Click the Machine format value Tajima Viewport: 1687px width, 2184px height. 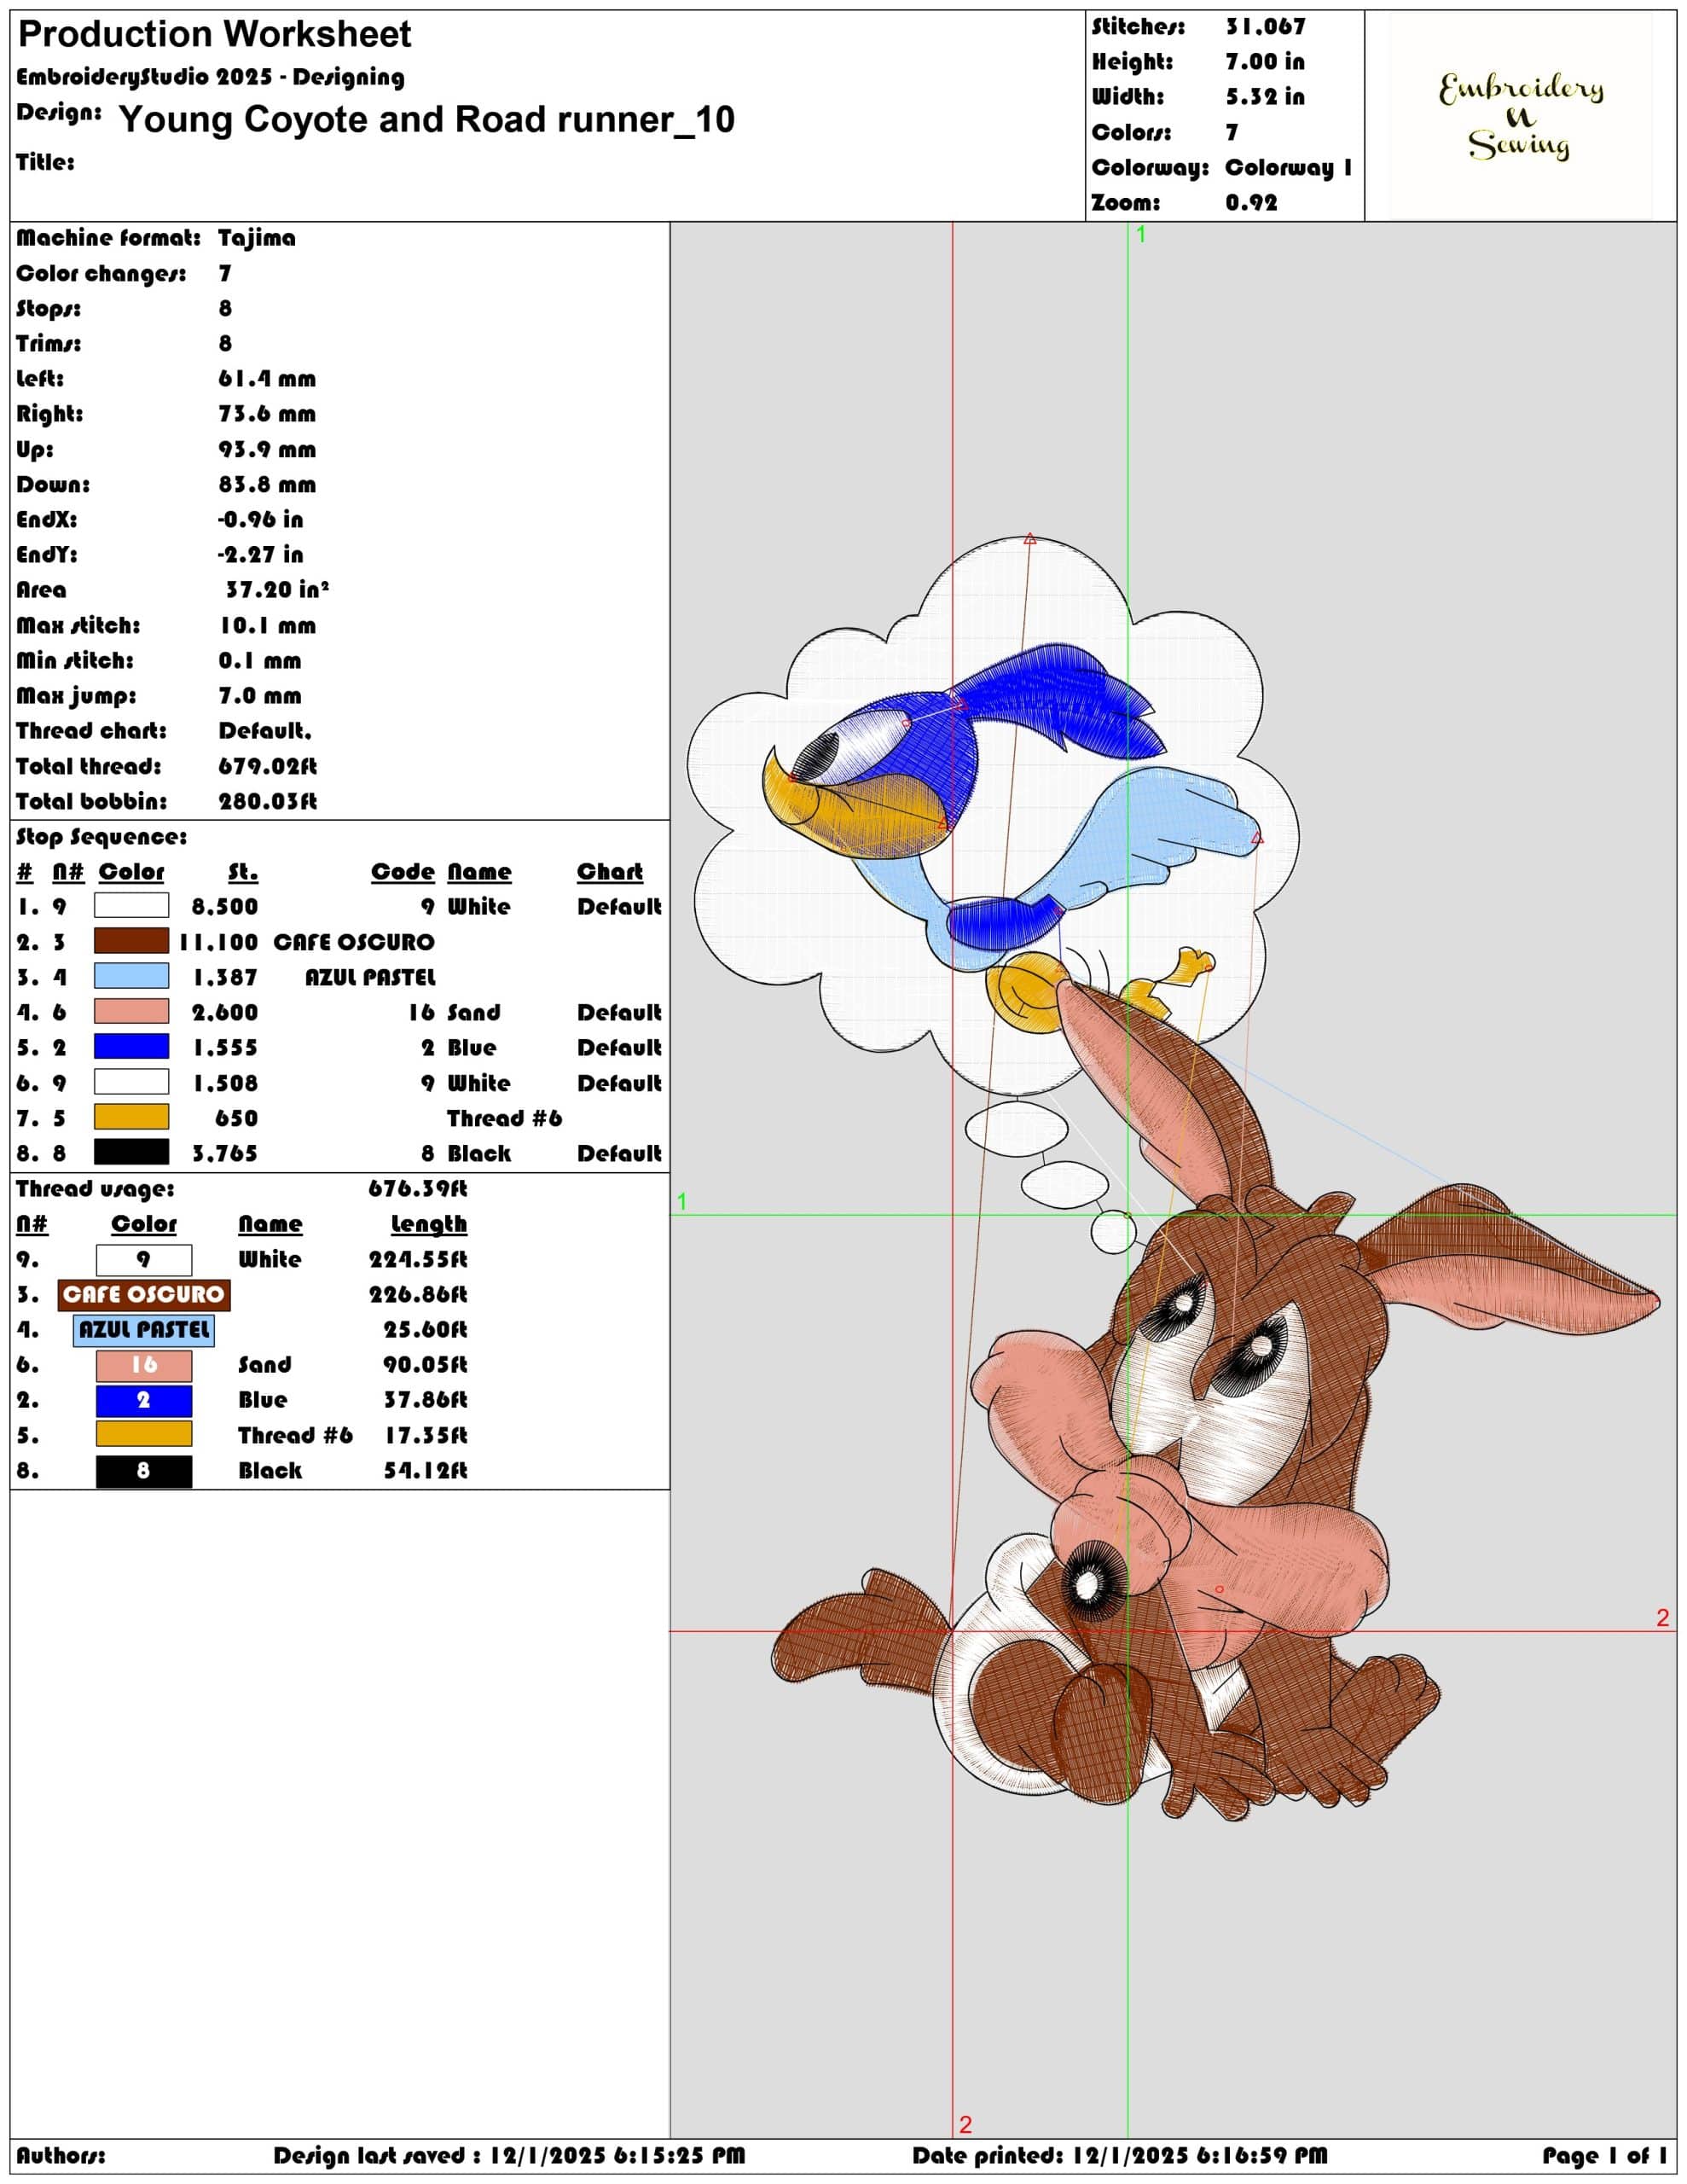pyautogui.click(x=257, y=238)
